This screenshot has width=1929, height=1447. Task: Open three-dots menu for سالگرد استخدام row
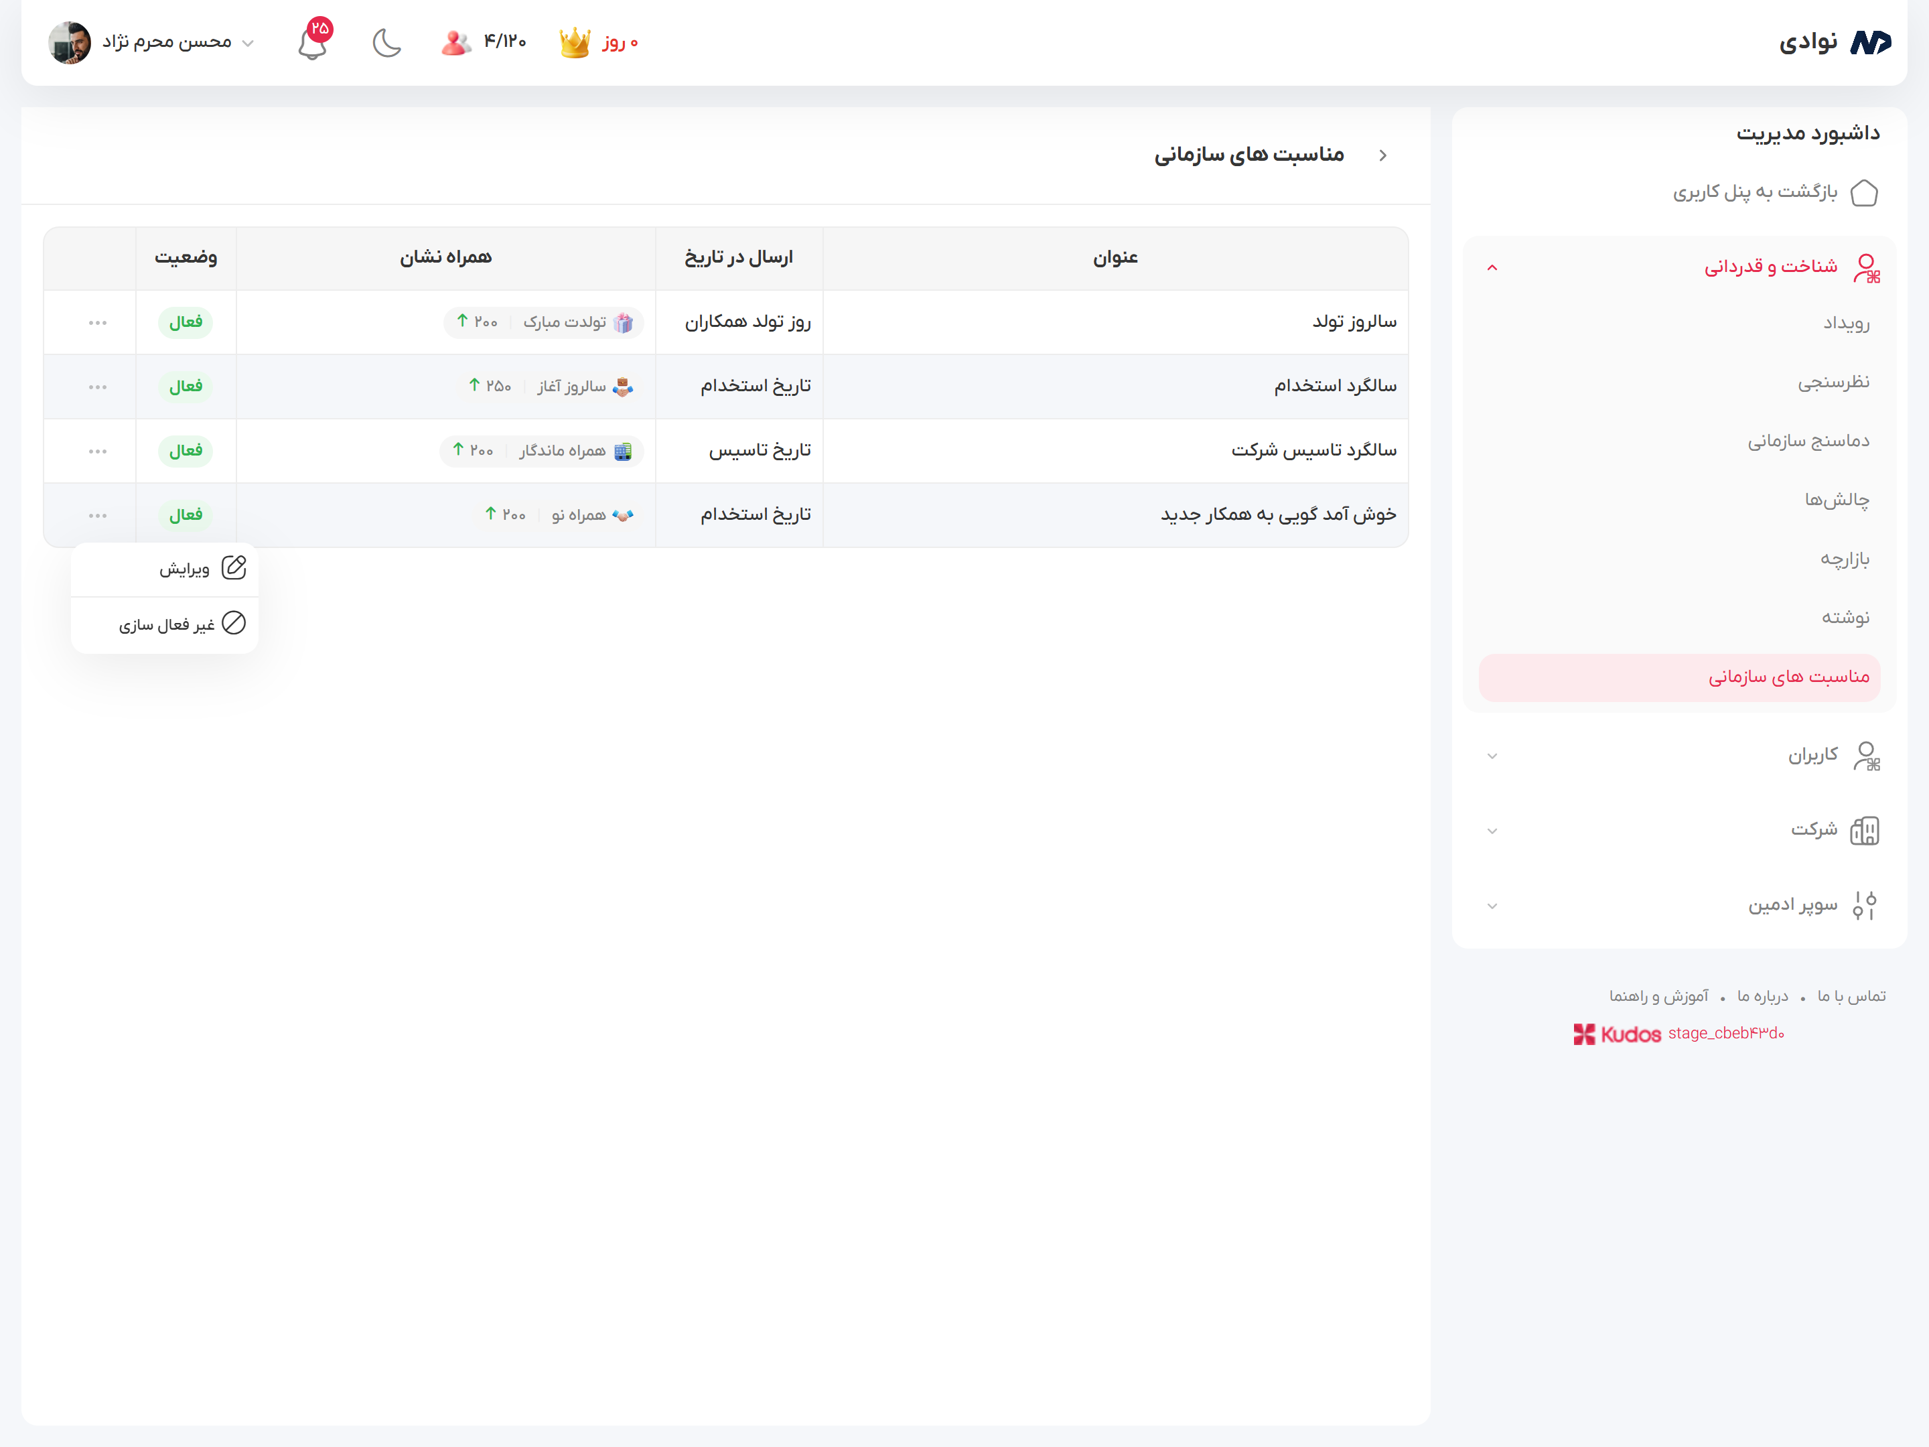98,387
